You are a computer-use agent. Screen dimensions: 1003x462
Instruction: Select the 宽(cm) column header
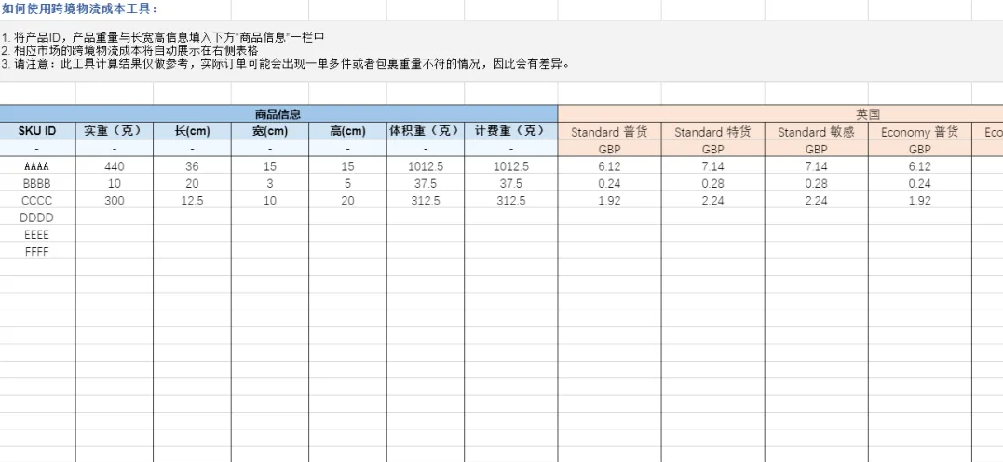click(x=270, y=131)
